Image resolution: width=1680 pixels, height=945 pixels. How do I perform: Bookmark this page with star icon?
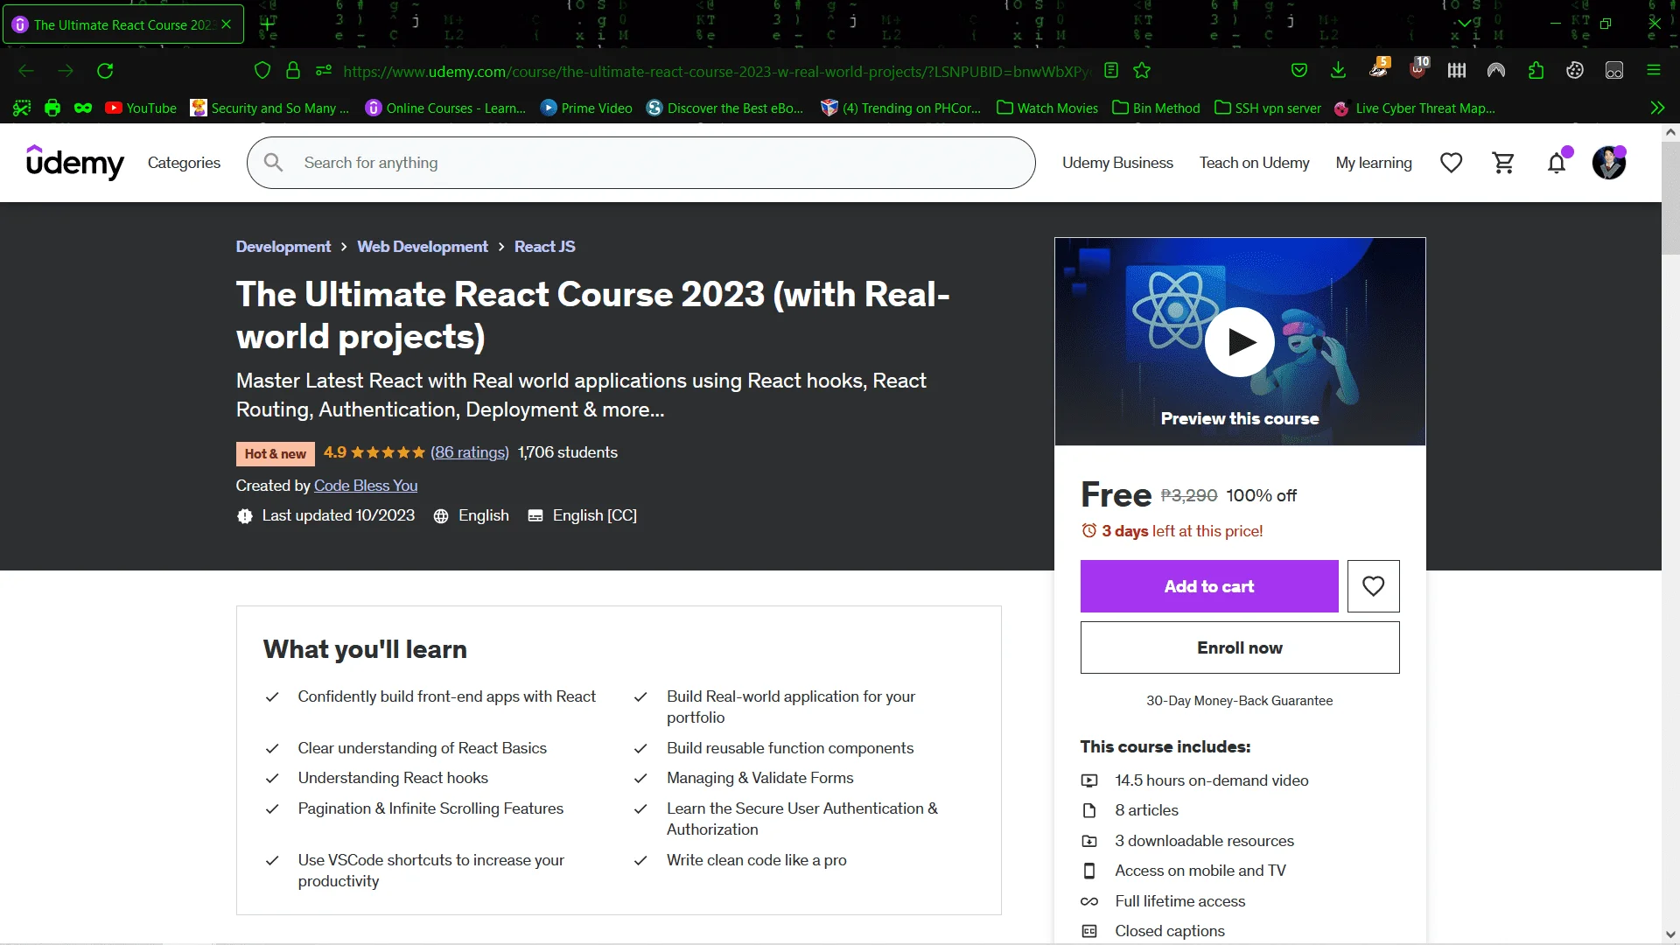[1142, 71]
